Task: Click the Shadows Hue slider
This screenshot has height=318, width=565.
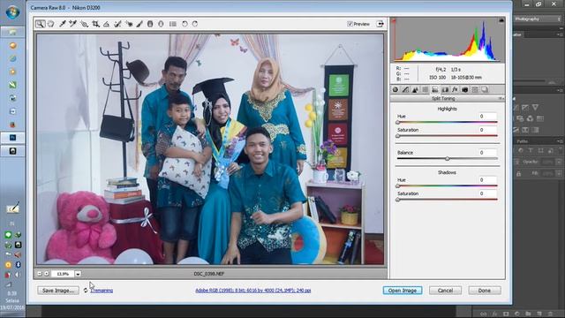Action: [x=448, y=186]
